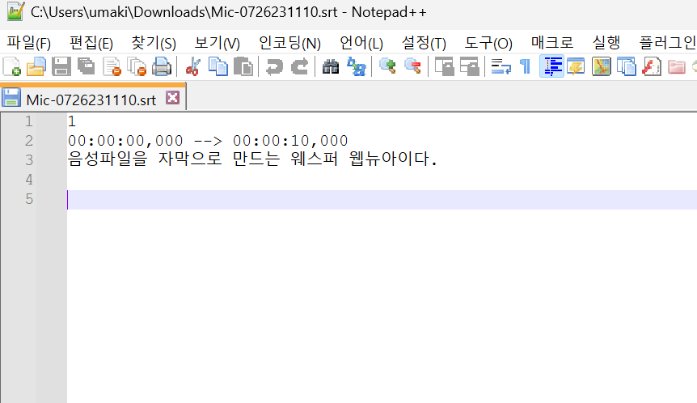Close current document toolbar icon

(112, 66)
